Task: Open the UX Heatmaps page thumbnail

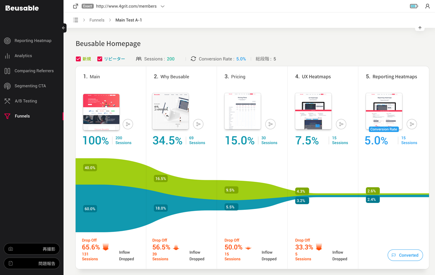Action: (x=313, y=111)
